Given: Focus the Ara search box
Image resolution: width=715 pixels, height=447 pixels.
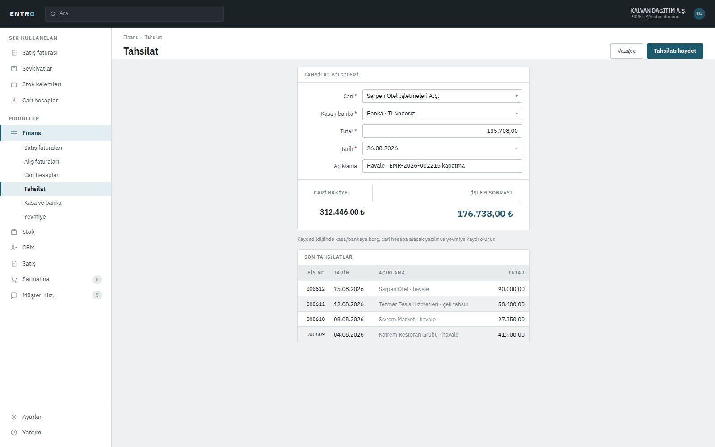Looking at the screenshot, I should [135, 14].
